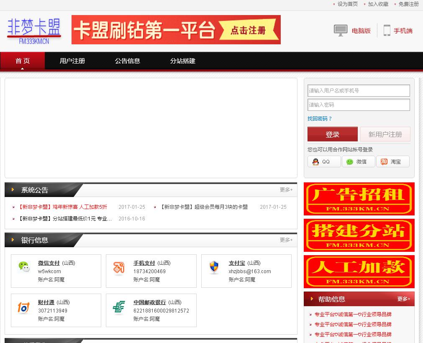
Task: Click the 卡盟刷钻第一平台 banner
Action: click(x=176, y=30)
